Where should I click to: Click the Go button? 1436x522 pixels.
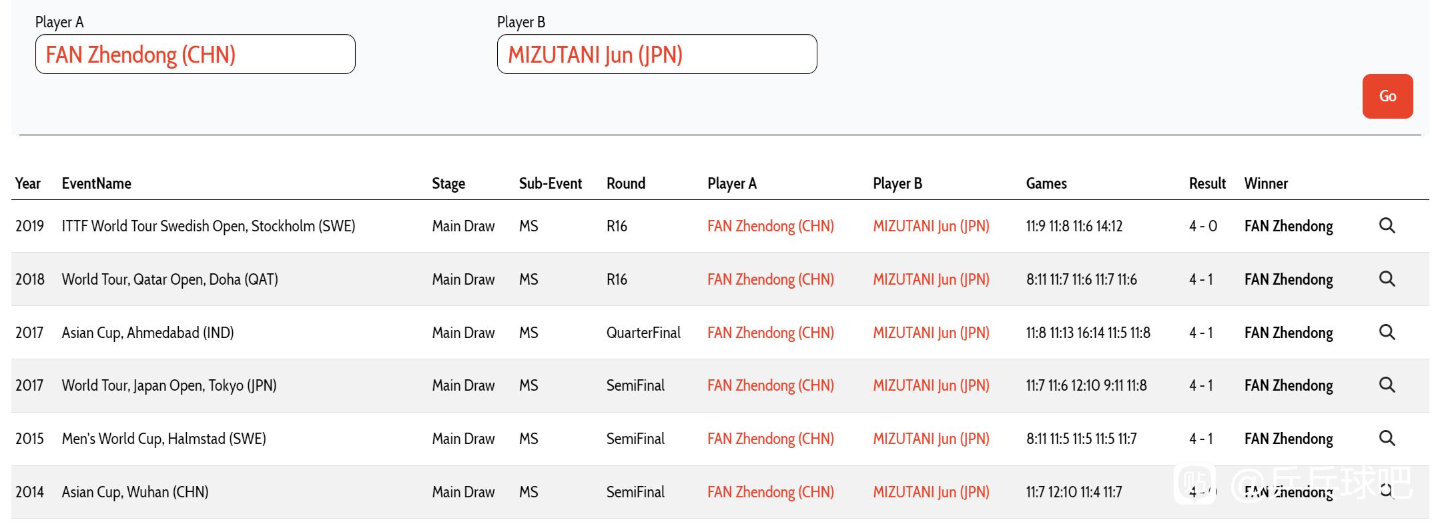pos(1387,96)
